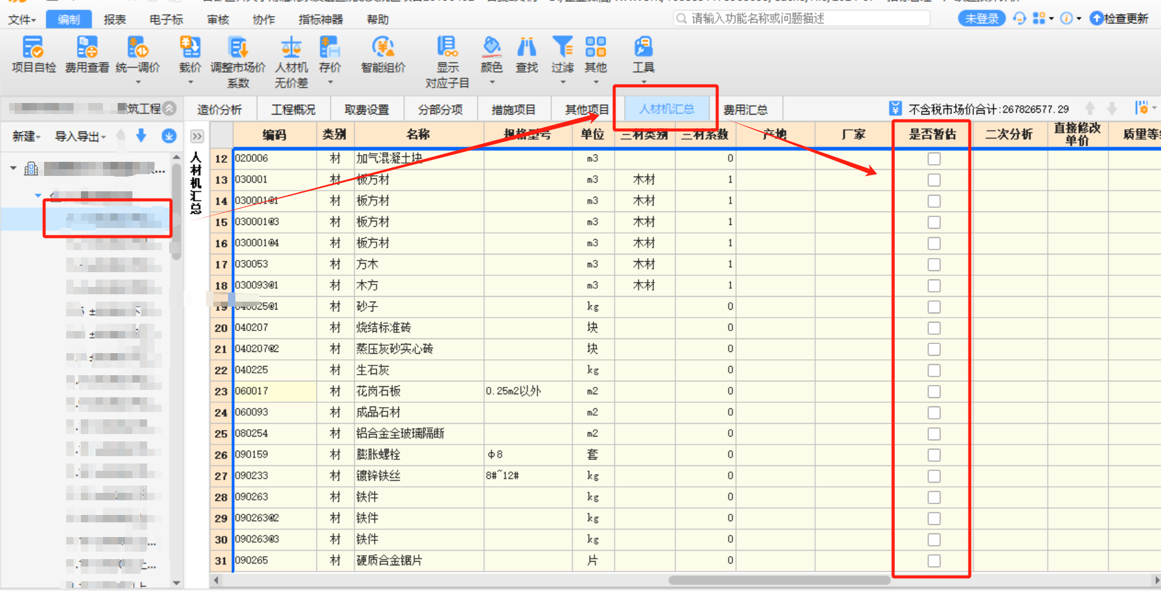This screenshot has height=591, width=1161.
Task: Check 是否暂估 for 花岗石板 row
Action: pos(934,391)
